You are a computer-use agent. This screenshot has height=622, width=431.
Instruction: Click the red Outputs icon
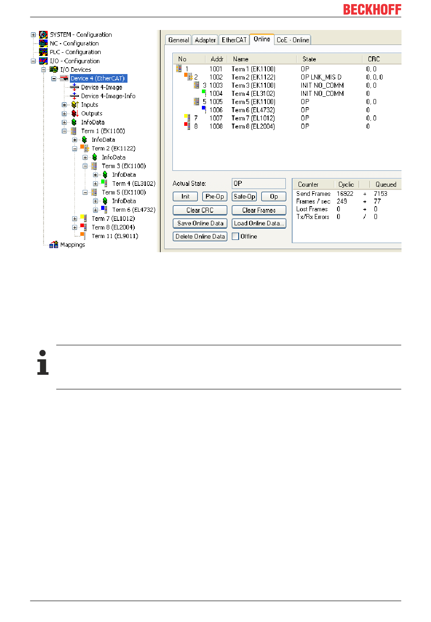click(75, 114)
